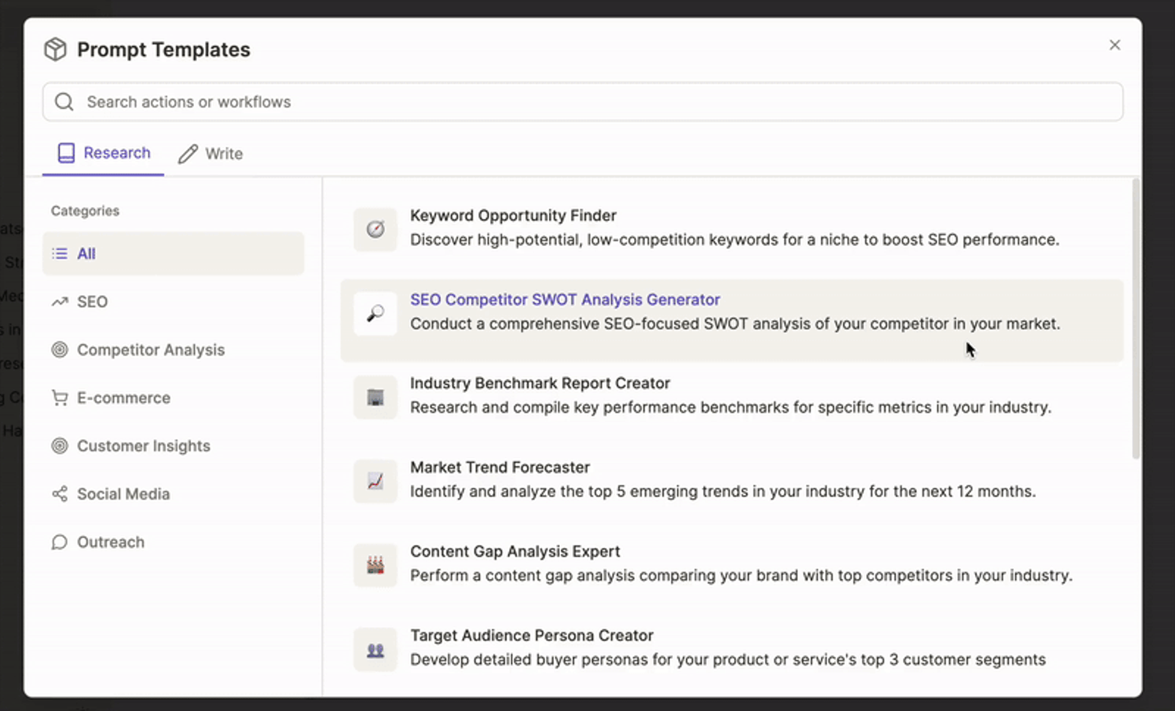Click the Market Trend Forecaster chart icon
This screenshot has height=711, width=1175.
point(375,481)
